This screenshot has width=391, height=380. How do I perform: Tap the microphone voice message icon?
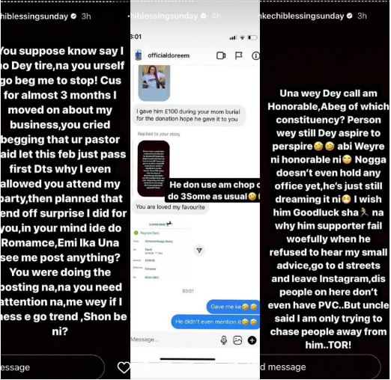[224, 340]
